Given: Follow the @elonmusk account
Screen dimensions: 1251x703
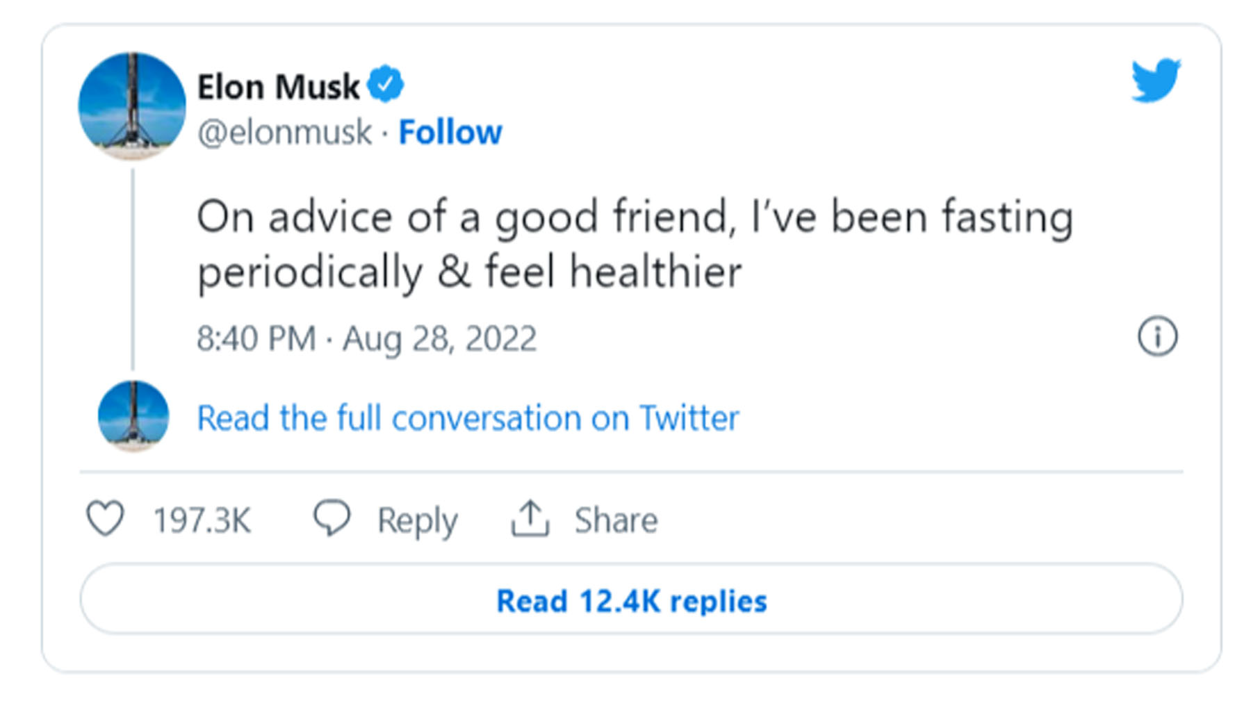Looking at the screenshot, I should click(450, 132).
